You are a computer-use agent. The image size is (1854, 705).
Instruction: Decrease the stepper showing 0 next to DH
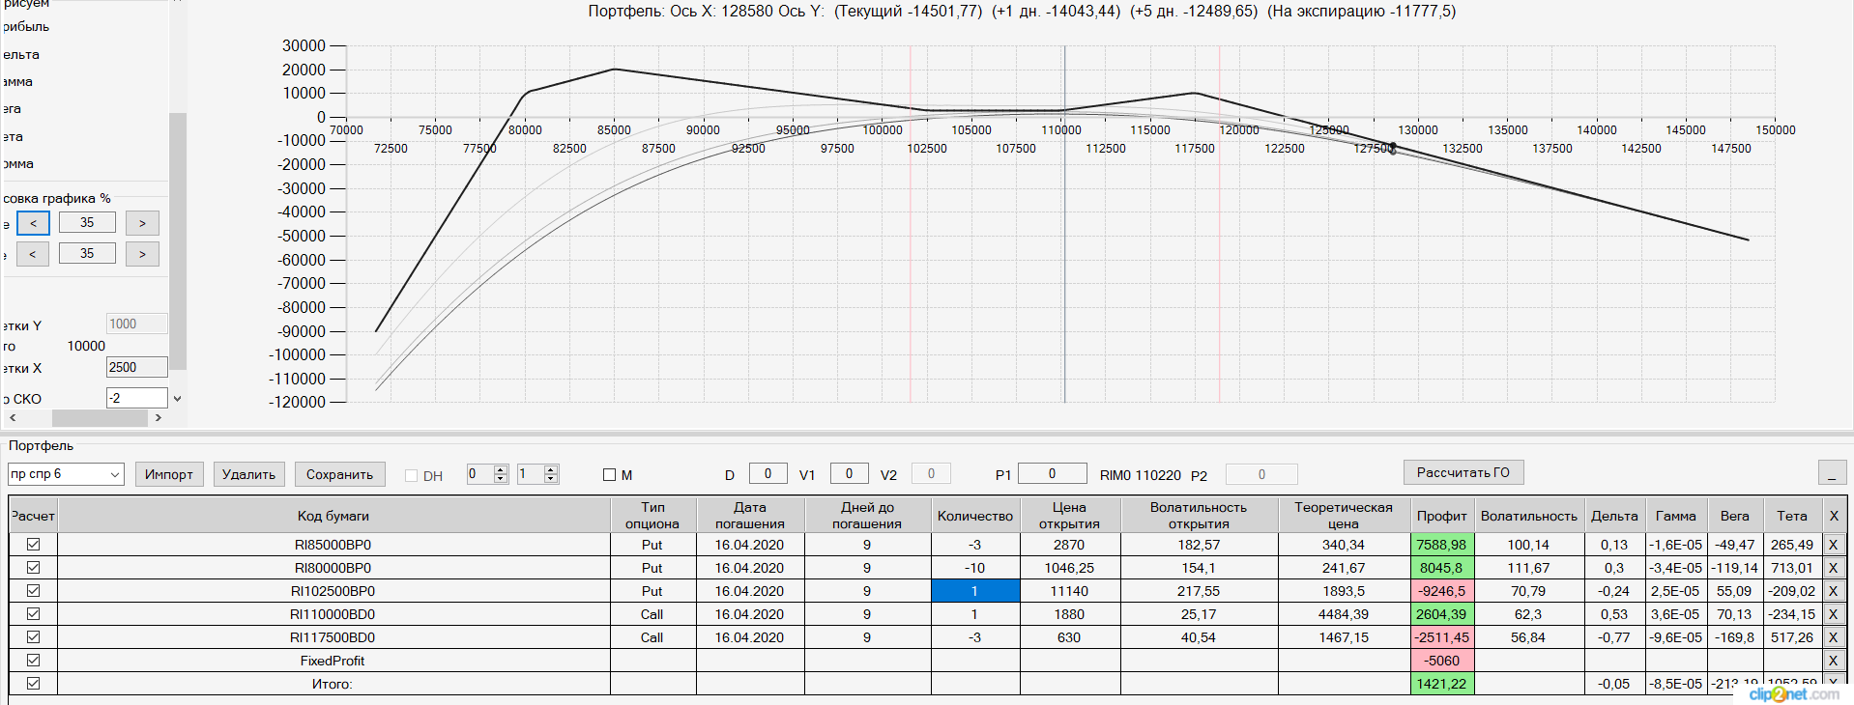click(501, 479)
